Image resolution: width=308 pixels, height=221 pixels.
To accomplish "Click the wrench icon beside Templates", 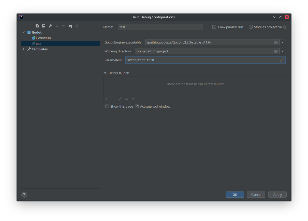I will (29, 49).
